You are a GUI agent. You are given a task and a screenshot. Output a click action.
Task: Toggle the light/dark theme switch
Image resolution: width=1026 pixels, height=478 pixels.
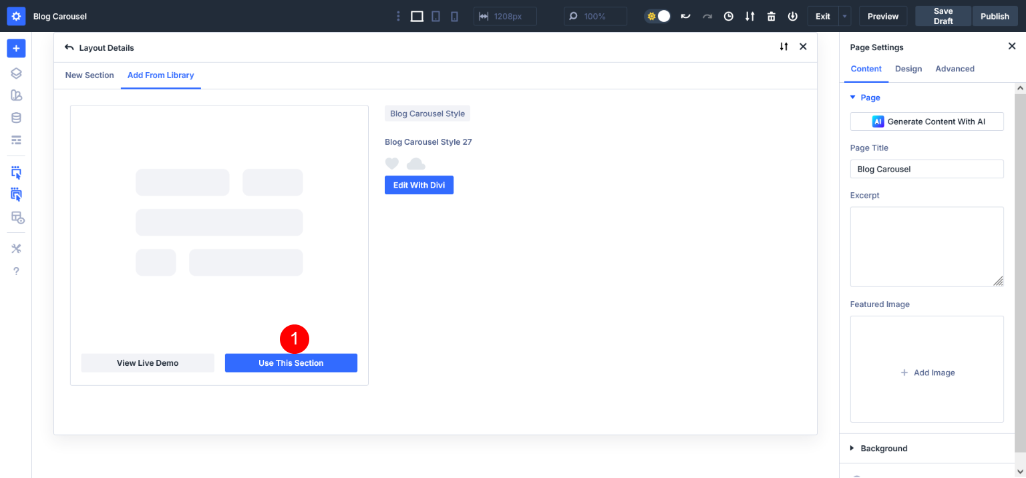(657, 16)
